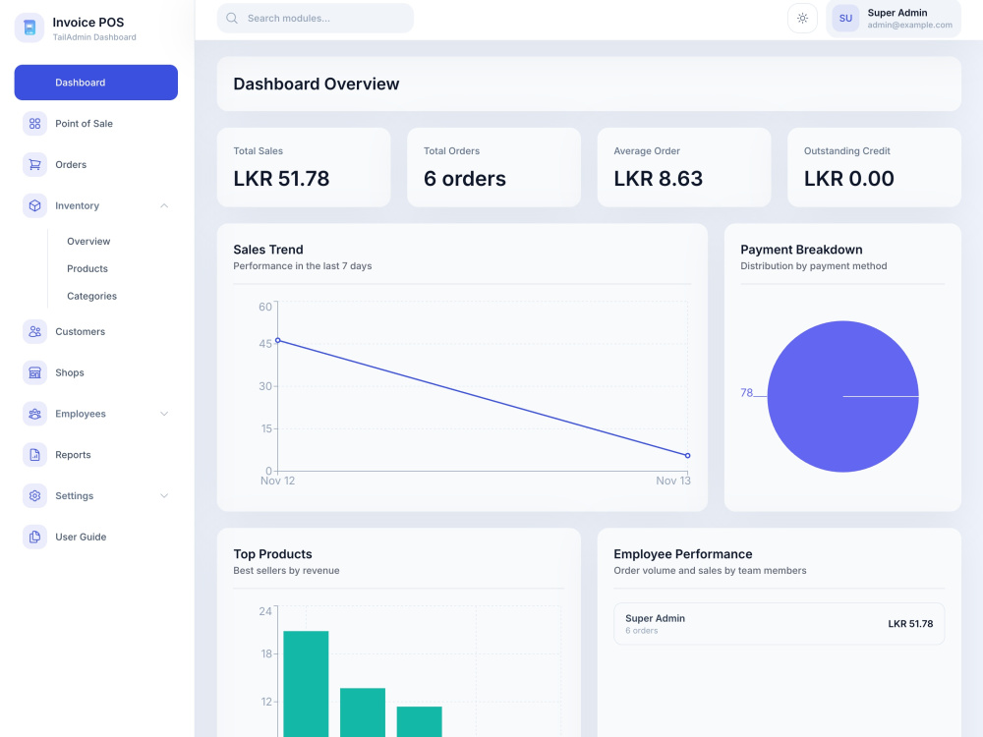Viewport: 983px width, 737px height.
Task: Toggle the light/dark theme sun button
Action: [802, 18]
